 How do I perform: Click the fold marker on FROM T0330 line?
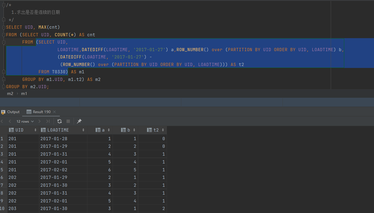point(4,72)
